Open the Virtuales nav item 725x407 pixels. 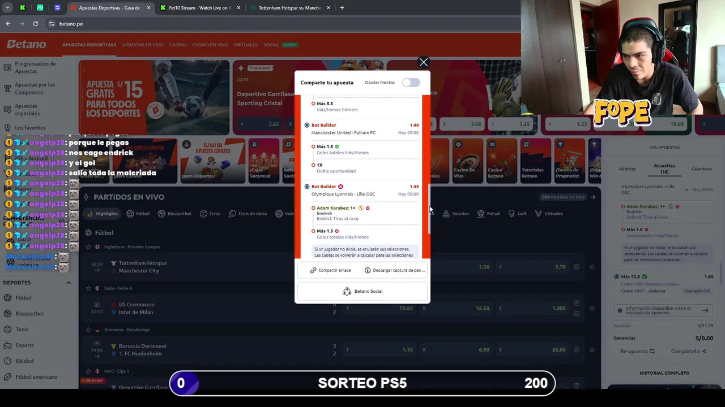pos(246,45)
